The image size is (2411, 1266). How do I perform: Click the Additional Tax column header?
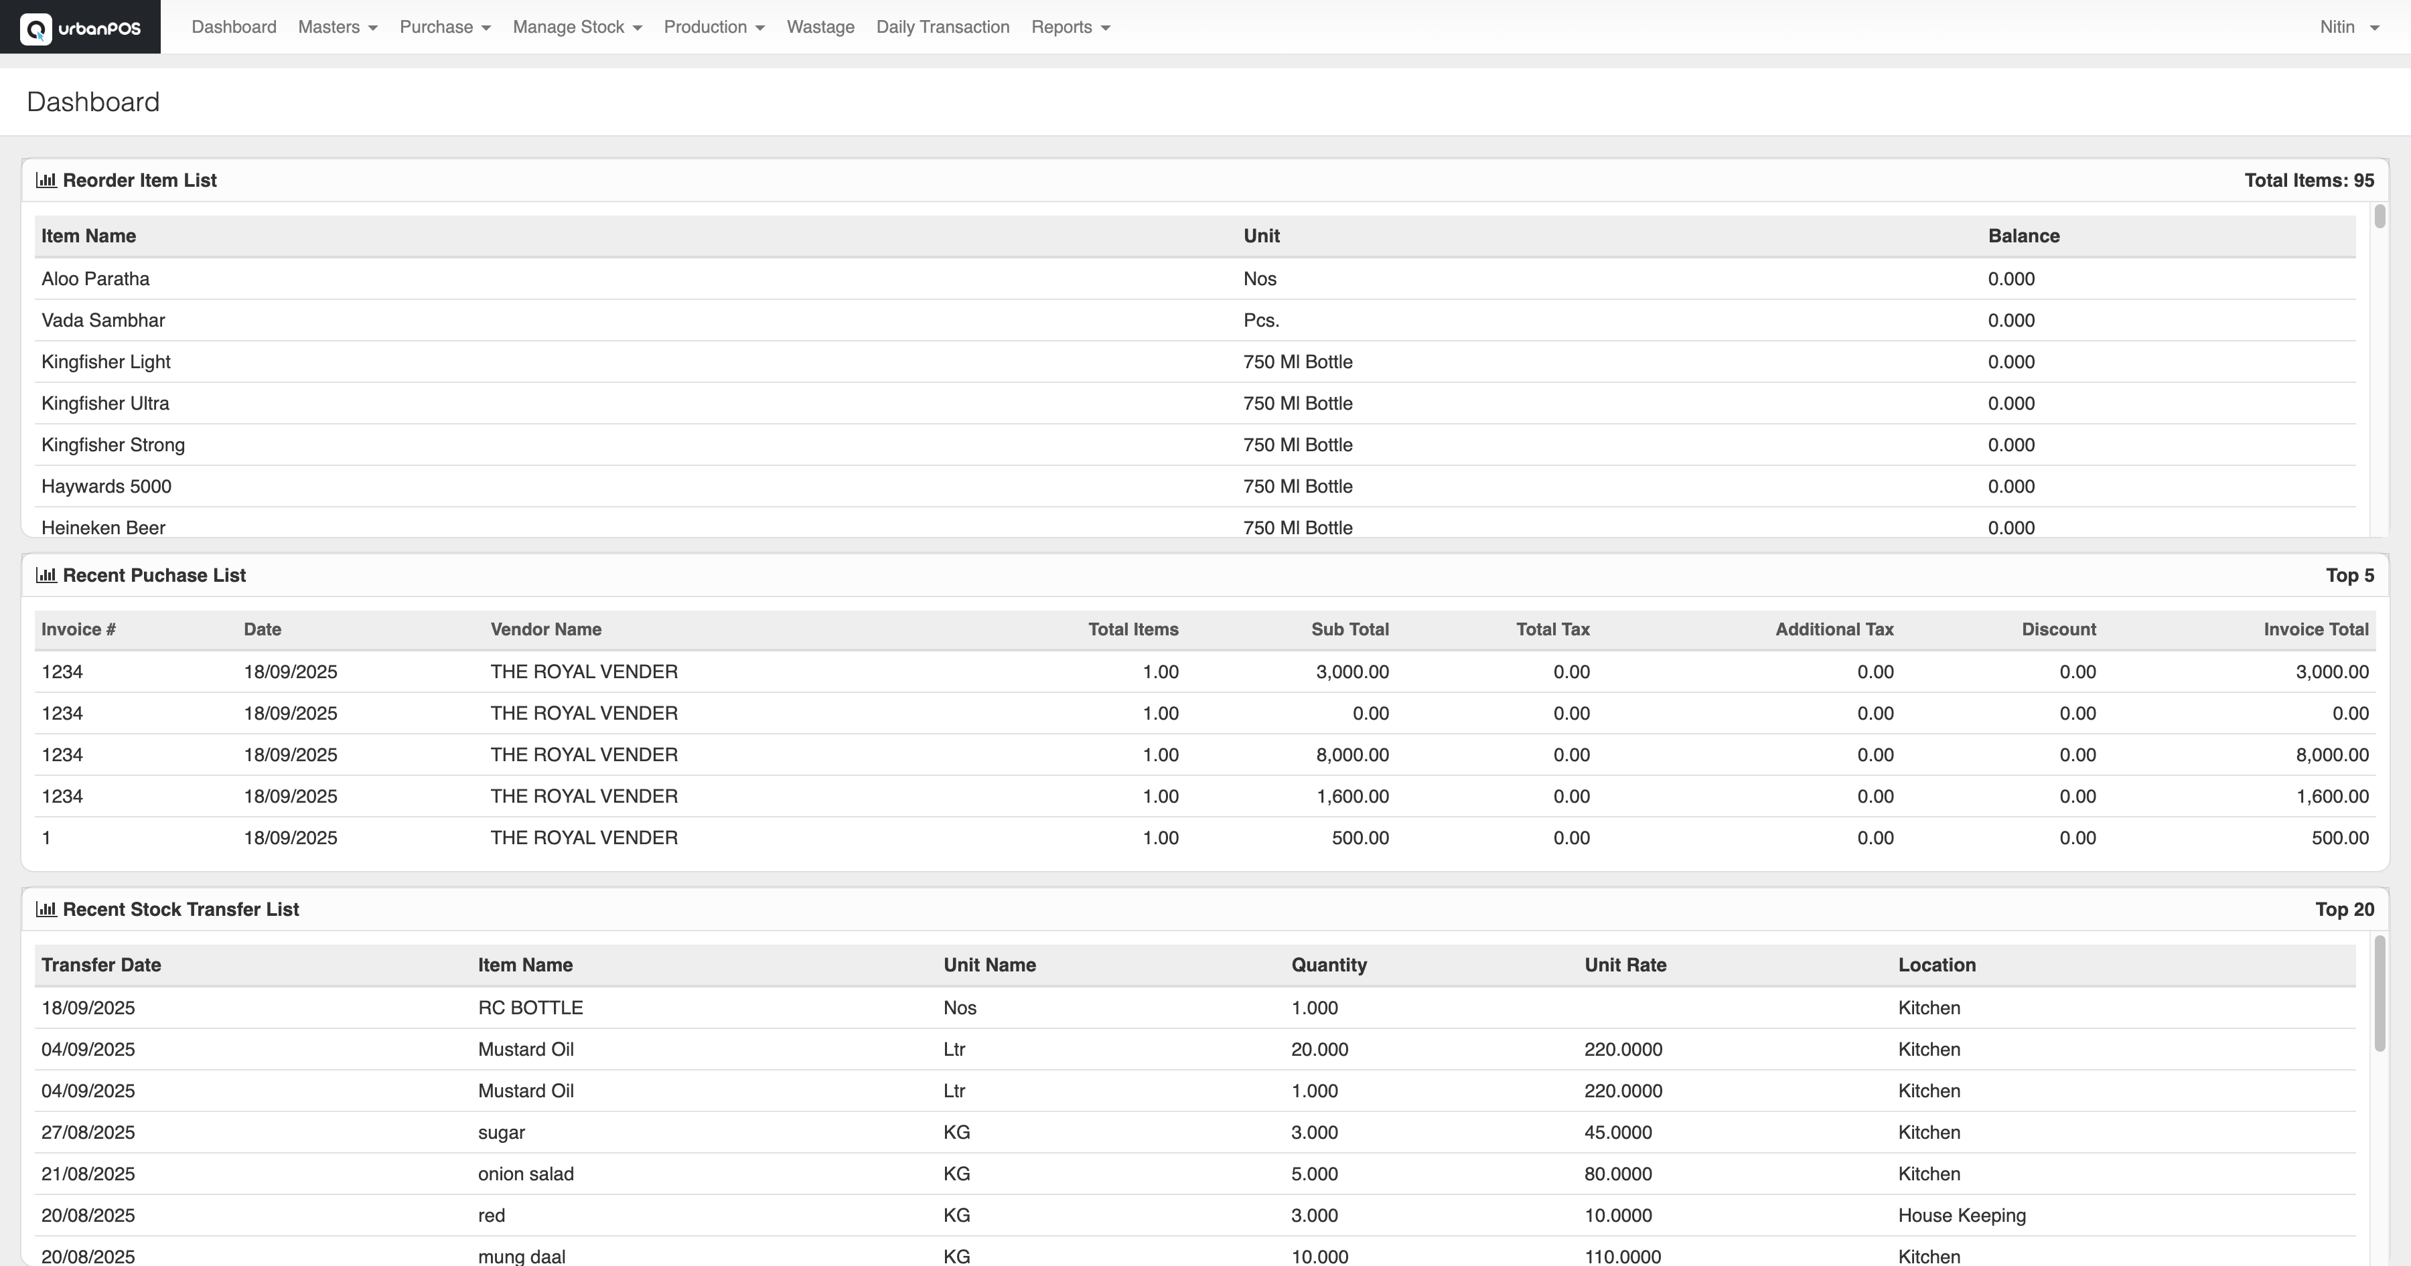(1834, 629)
